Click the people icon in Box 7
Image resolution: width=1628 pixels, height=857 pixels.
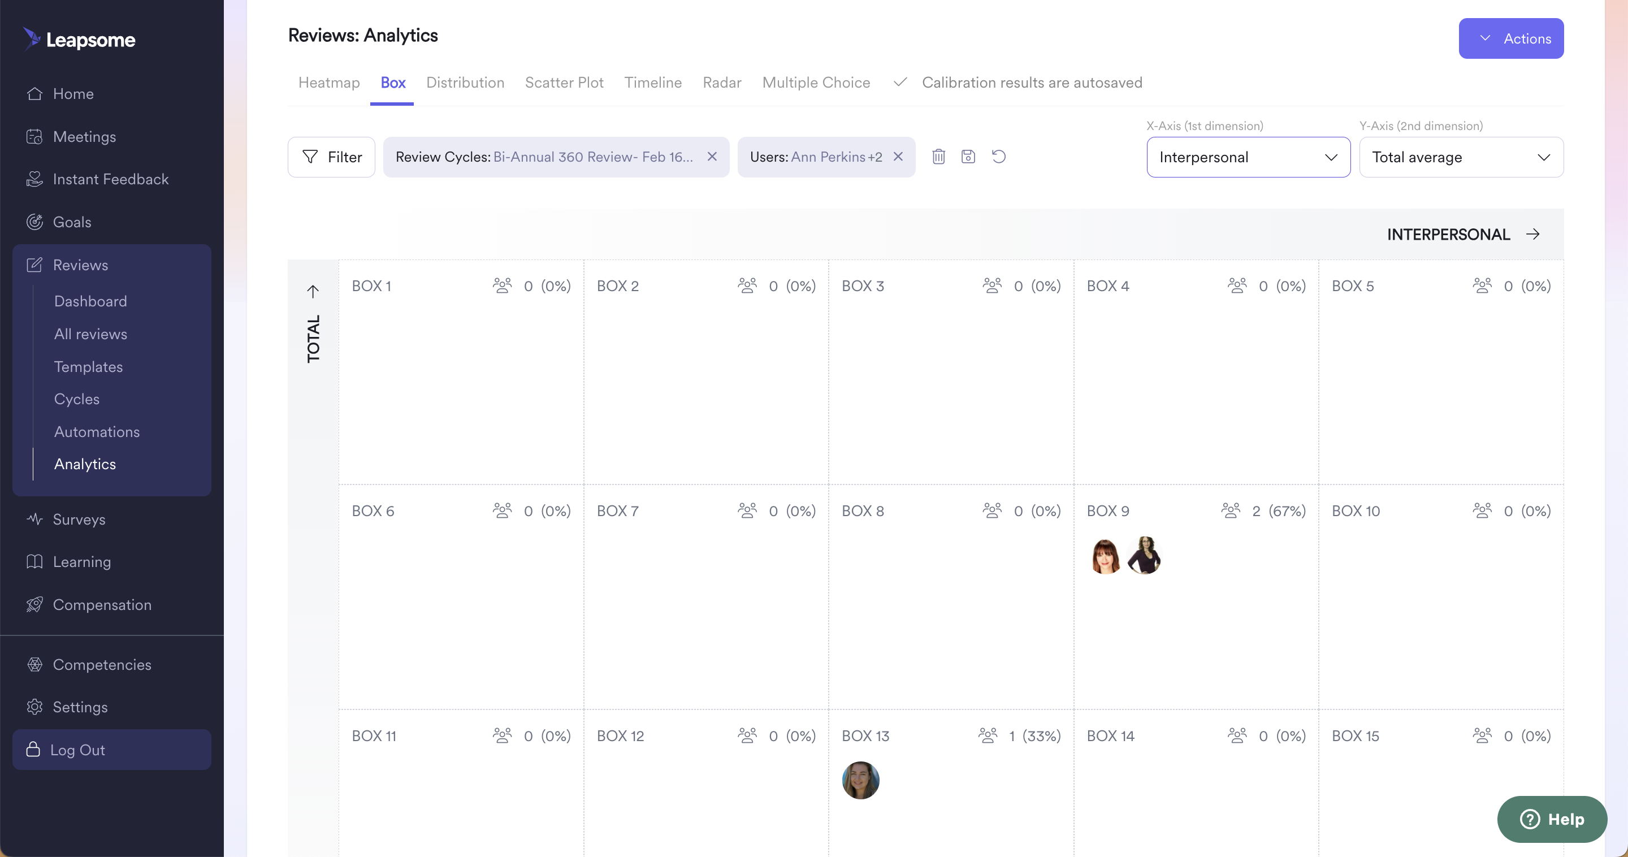tap(747, 510)
